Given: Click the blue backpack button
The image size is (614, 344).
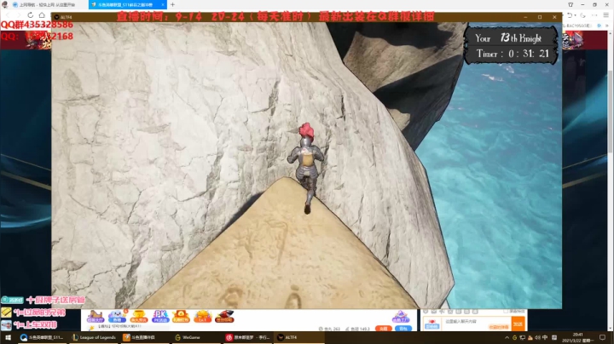Looking at the screenshot, I should tap(403, 329).
